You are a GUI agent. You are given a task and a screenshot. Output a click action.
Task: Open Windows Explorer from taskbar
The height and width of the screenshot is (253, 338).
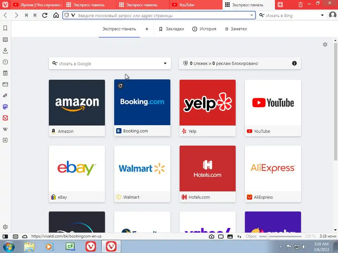(x=29, y=247)
